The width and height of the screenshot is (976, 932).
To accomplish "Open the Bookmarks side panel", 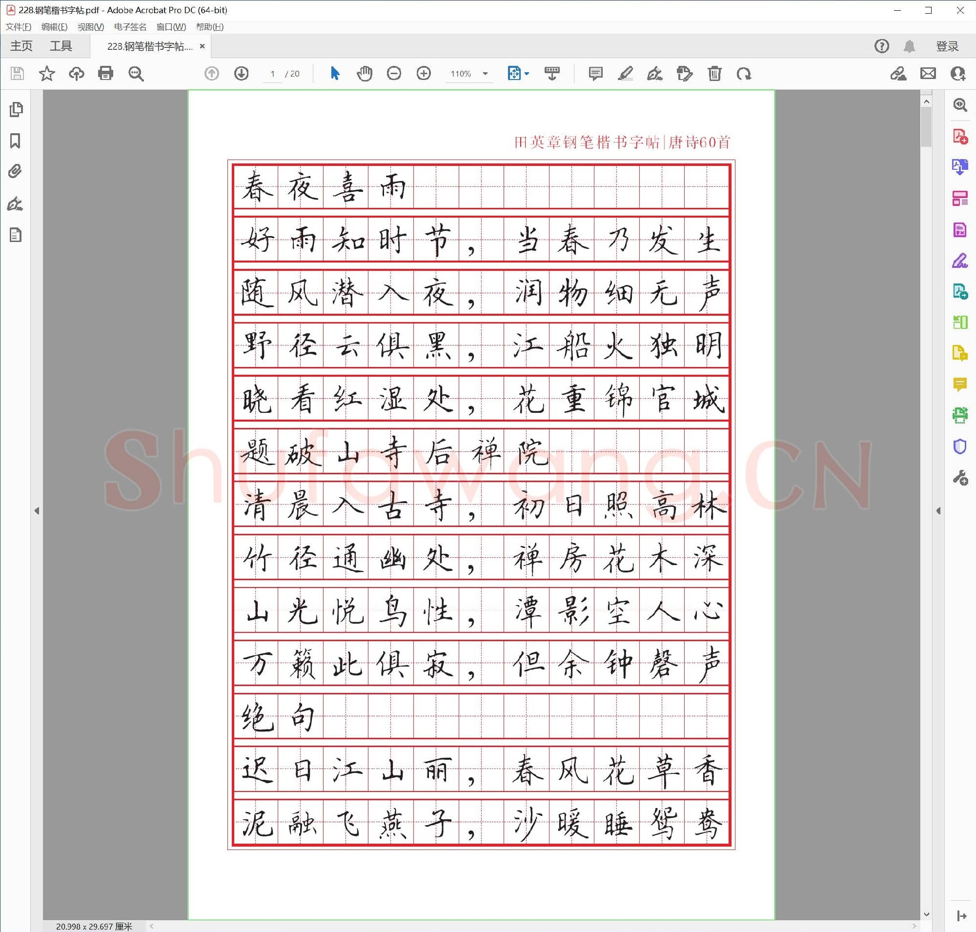I will coord(16,141).
